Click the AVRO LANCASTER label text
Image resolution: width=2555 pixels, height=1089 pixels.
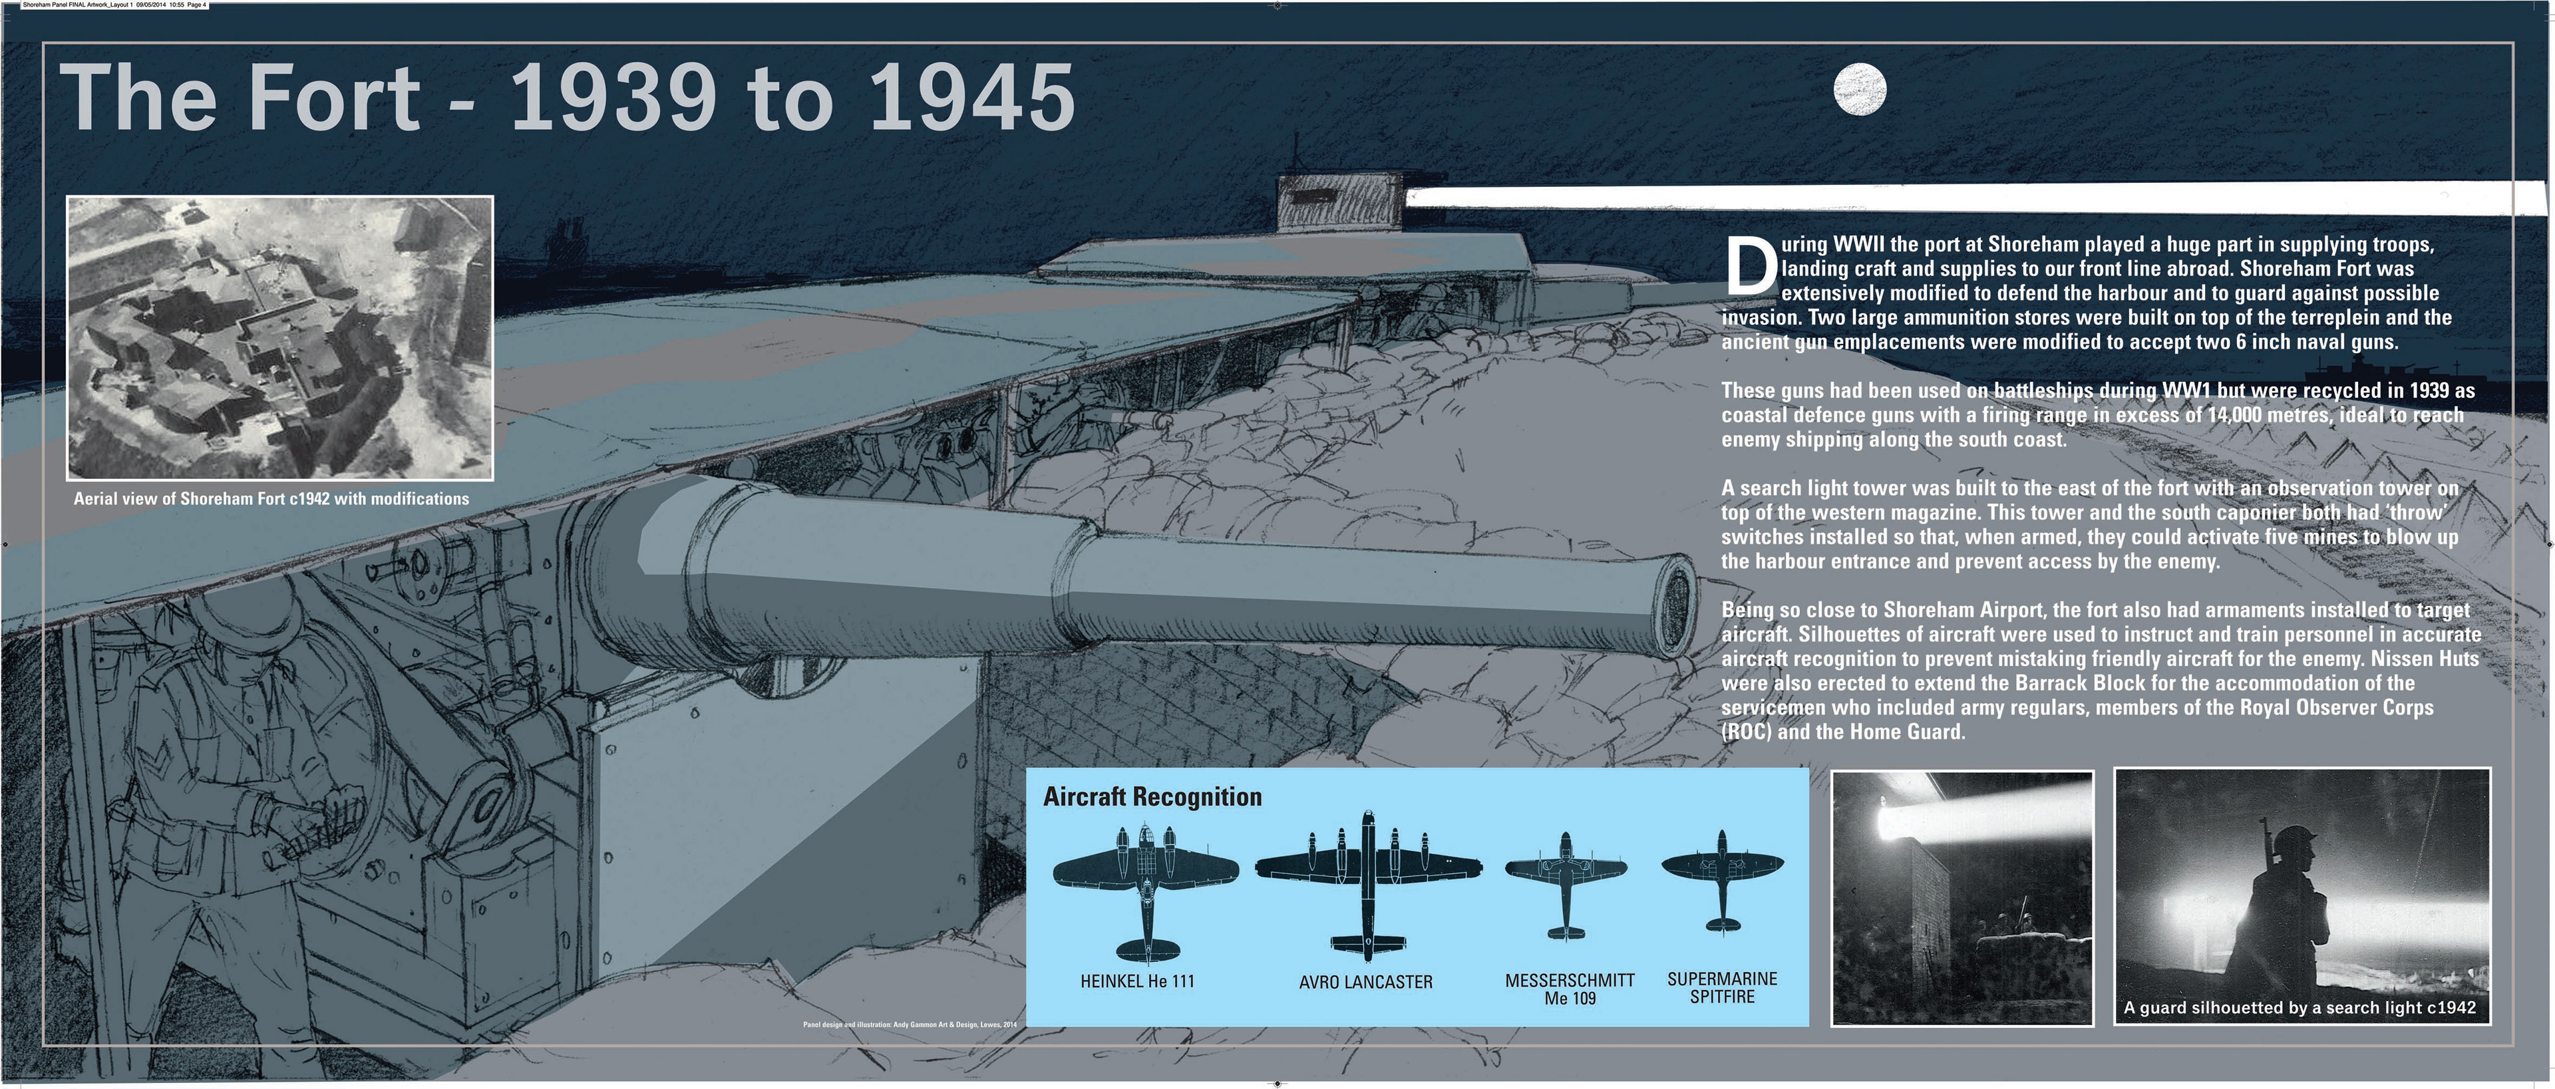(1365, 982)
